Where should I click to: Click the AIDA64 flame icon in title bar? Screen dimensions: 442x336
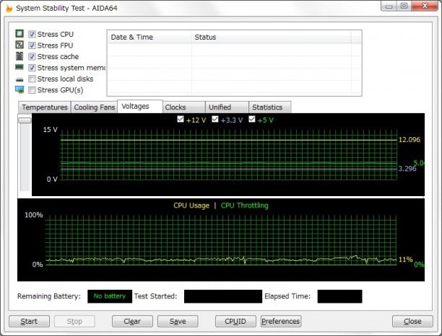tap(9, 8)
